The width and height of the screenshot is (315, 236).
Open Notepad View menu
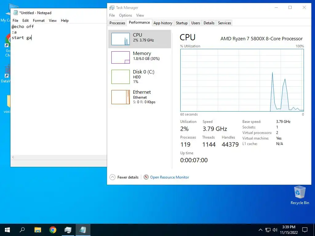coord(53,21)
